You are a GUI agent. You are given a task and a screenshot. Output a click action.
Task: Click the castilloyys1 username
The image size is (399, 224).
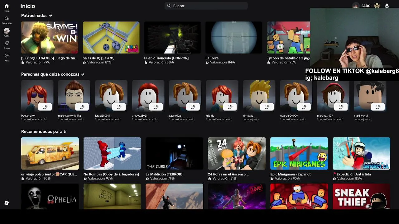361,116
